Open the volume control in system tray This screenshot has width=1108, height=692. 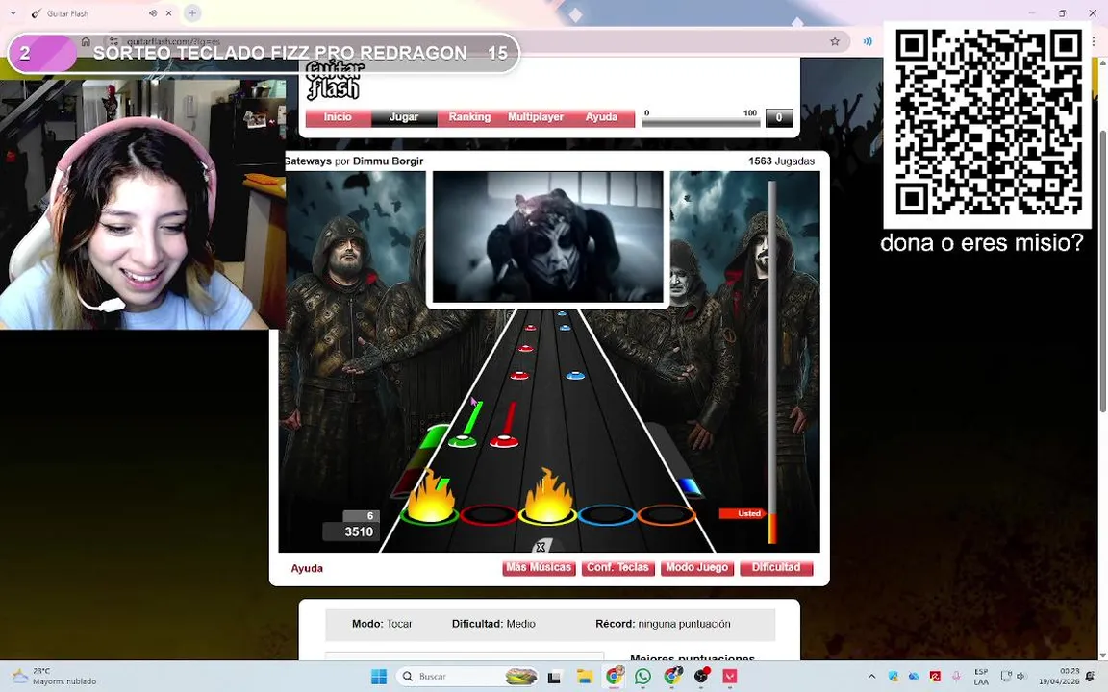pyautogui.click(x=1020, y=677)
